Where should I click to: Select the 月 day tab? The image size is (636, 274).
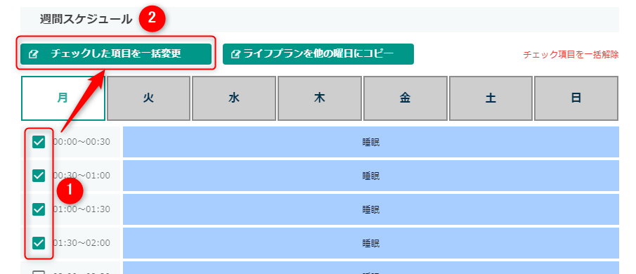point(63,98)
